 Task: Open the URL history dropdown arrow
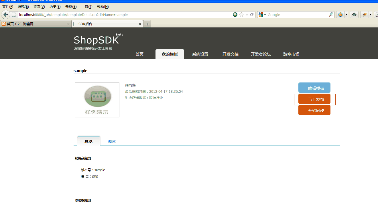(247, 15)
